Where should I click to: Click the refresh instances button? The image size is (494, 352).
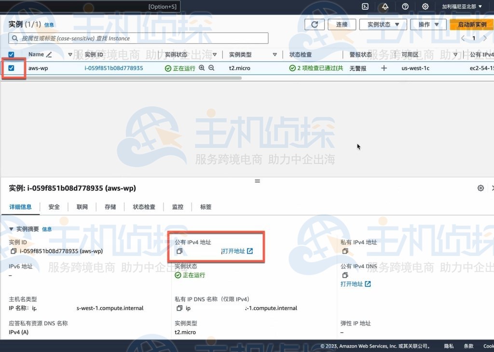click(x=315, y=25)
